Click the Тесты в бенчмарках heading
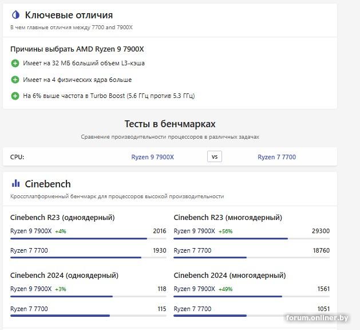 coord(170,124)
